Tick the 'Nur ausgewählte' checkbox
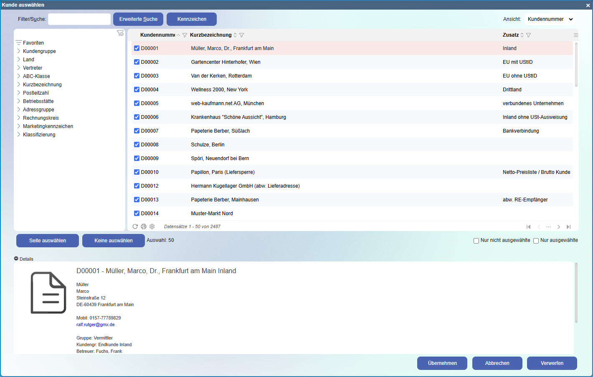Image resolution: width=593 pixels, height=377 pixels. [536, 241]
